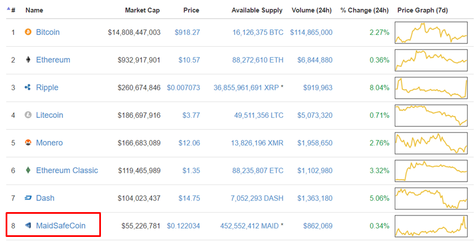Open the MaidSafeCoin name link

tap(61, 226)
